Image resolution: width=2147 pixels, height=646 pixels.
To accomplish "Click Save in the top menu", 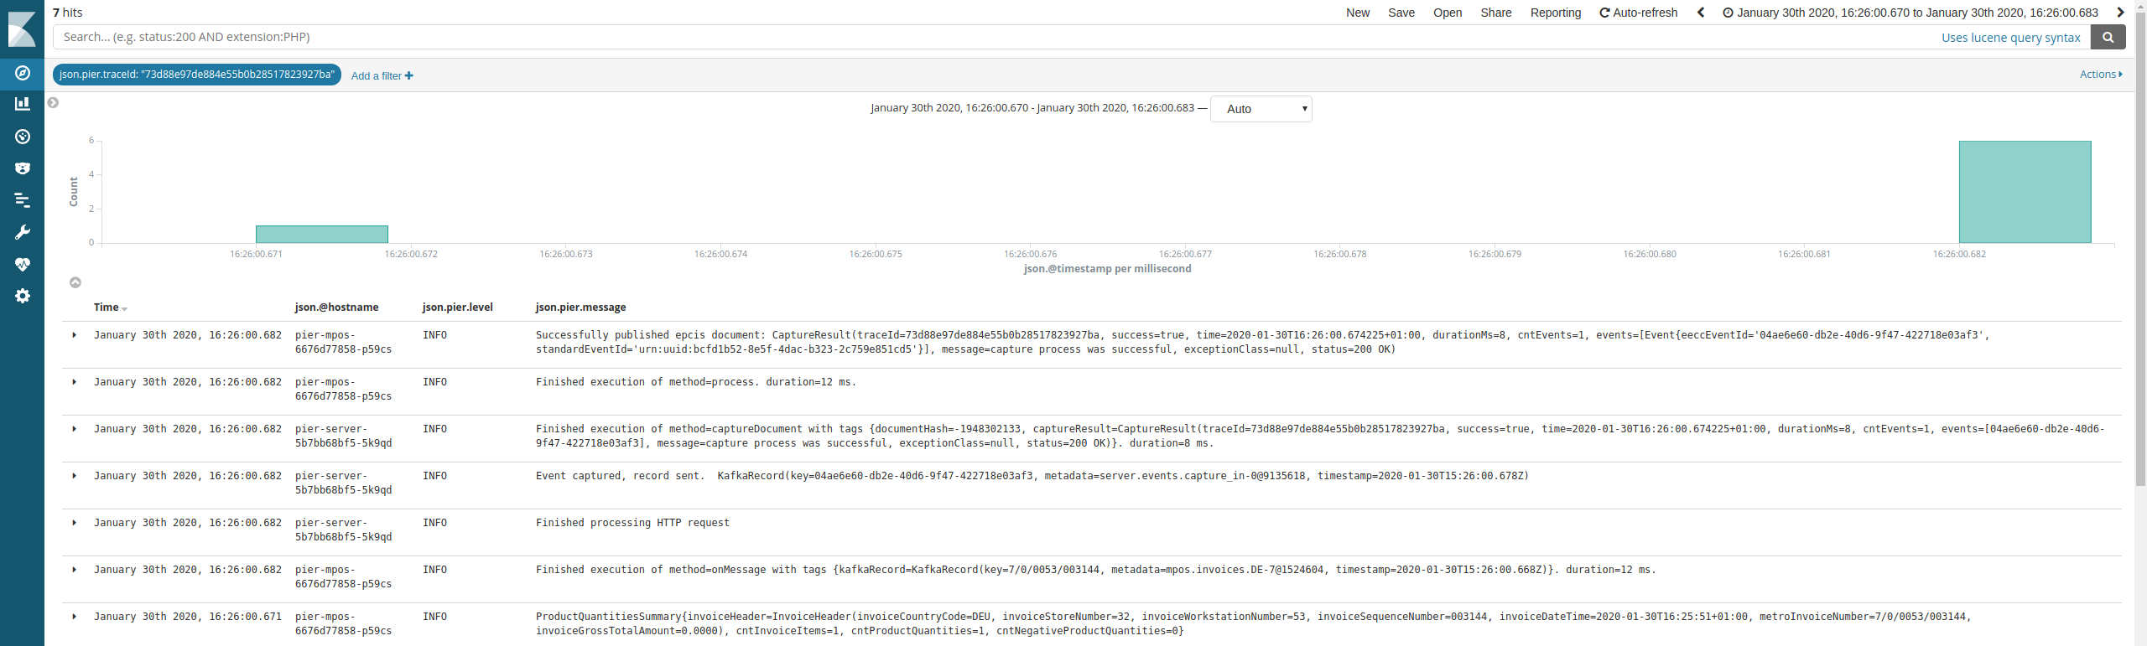I will 1401,13.
